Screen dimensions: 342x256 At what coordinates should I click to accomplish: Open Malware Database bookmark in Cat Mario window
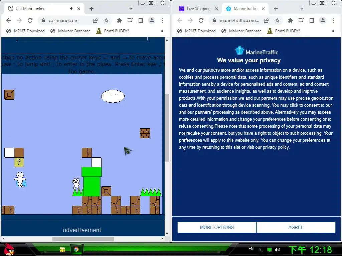tap(70, 31)
